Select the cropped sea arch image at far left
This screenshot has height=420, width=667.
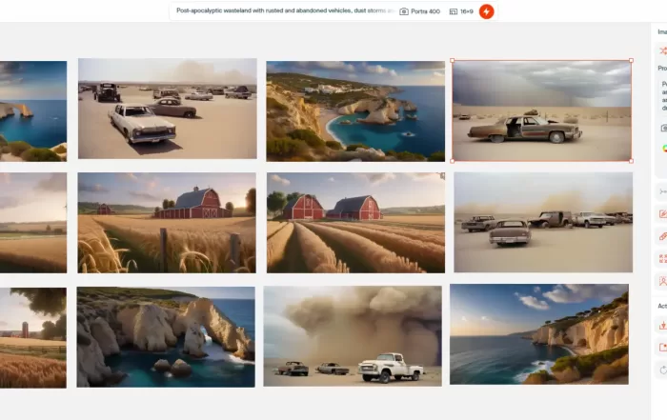[33, 110]
